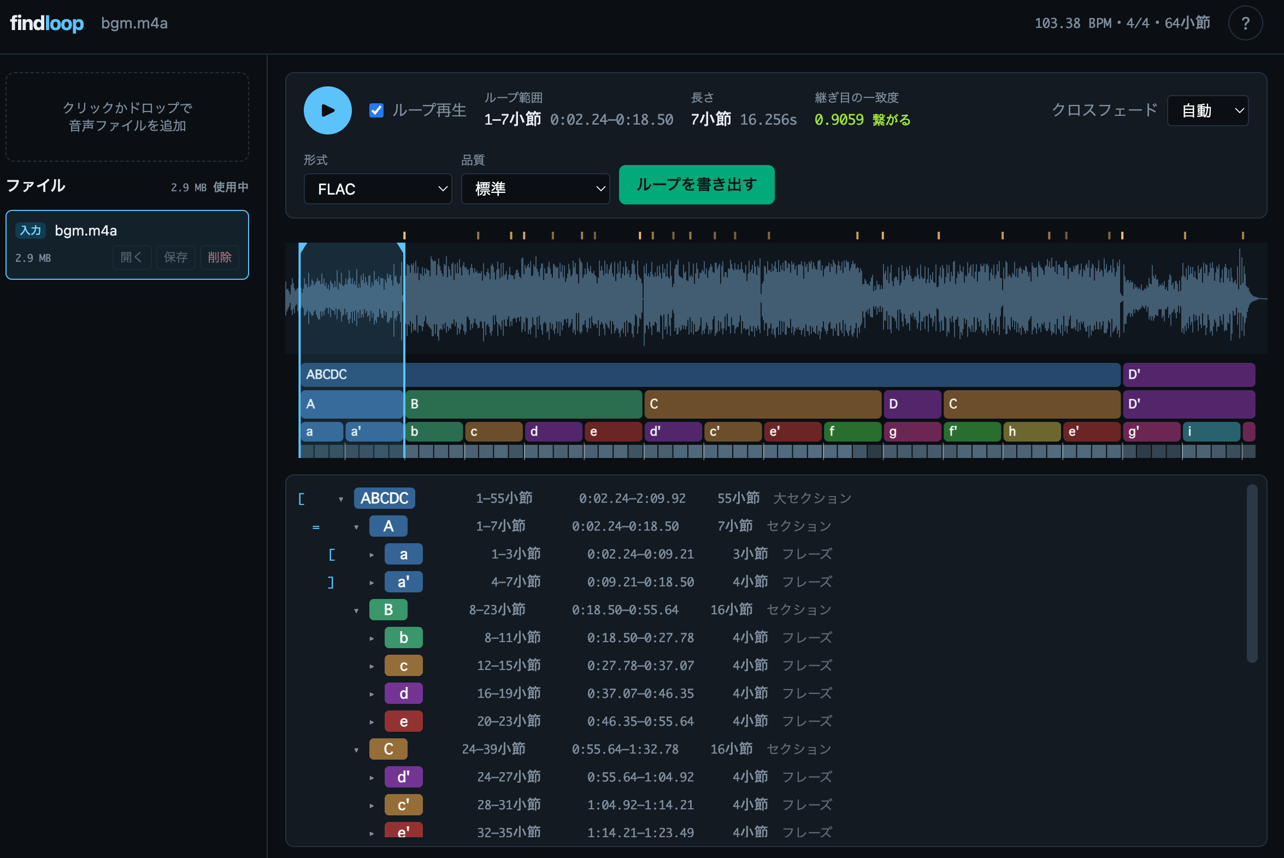Screen dimensions: 1284x858
Task: Expand the a phrase row triangle
Action: [372, 554]
